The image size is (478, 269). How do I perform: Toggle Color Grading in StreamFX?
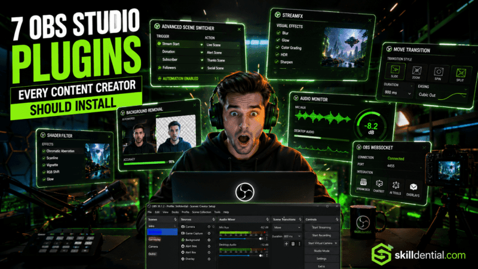[x=277, y=47]
